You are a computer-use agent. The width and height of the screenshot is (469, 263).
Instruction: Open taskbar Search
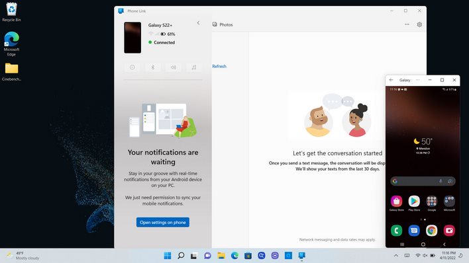point(181,256)
